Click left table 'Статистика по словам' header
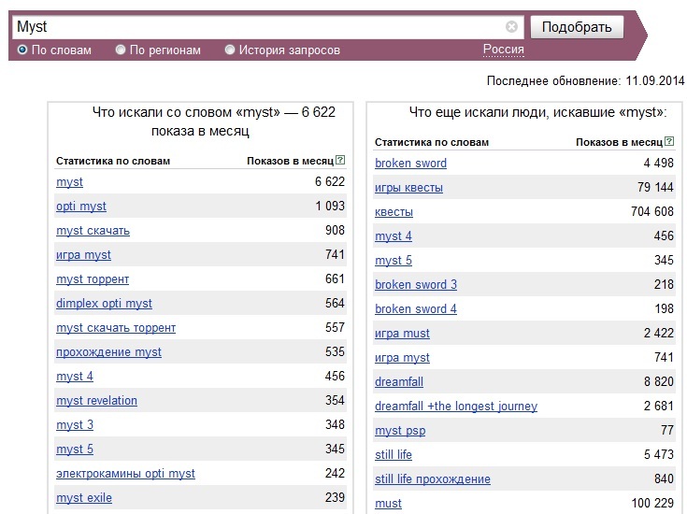 [113, 161]
